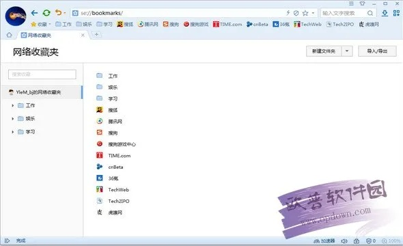
Task: Refresh the page with green reload icon
Action: click(46, 13)
